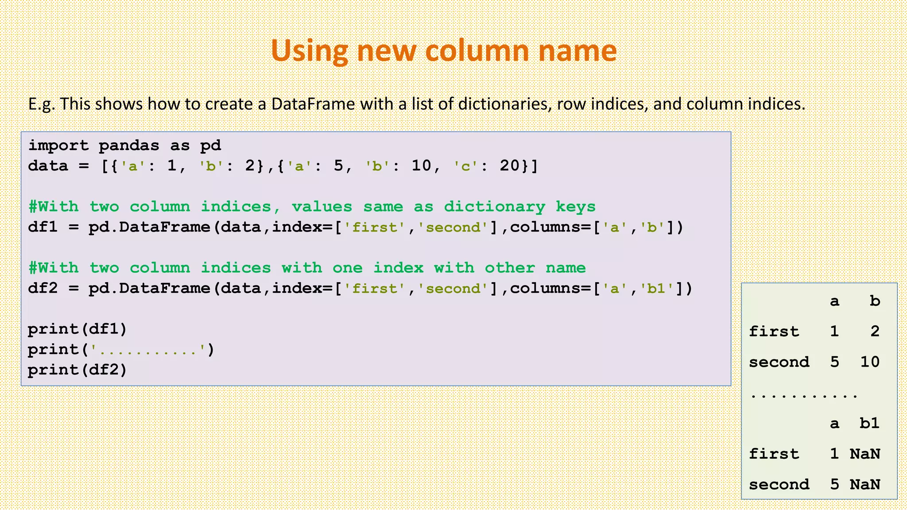Click the 'b' column header in output

click(875, 301)
